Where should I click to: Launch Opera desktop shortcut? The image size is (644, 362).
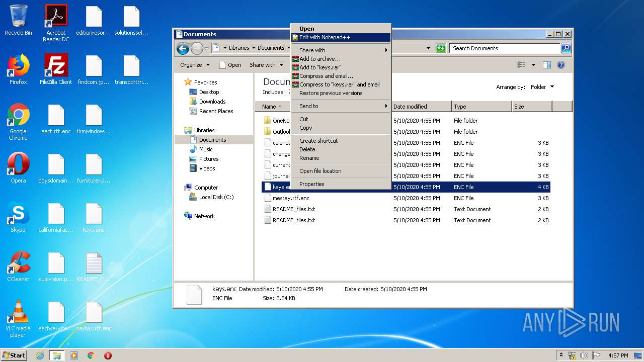coord(18,168)
